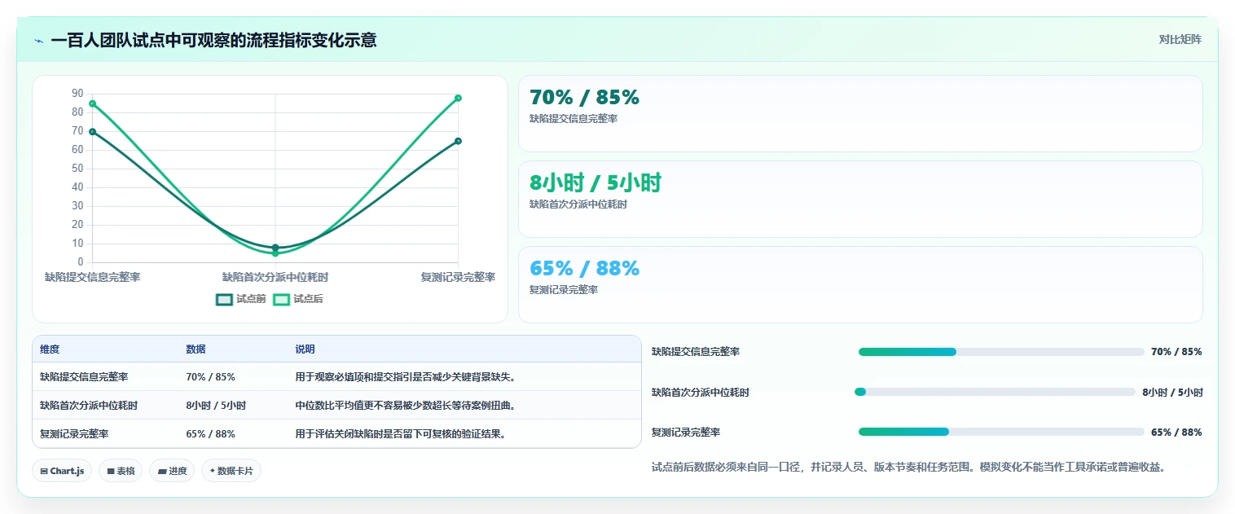Click the x-axis label 缺陷提交信息完整率 under the chart

(x=93, y=277)
